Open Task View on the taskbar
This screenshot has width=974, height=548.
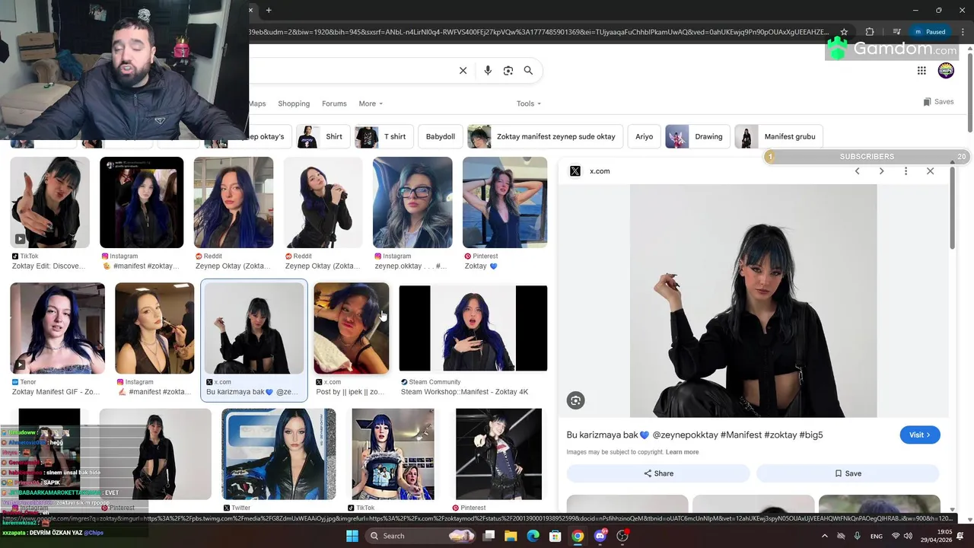(x=489, y=536)
